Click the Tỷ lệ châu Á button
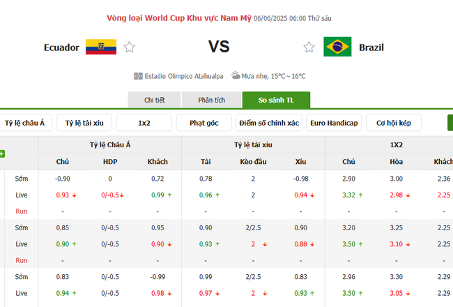Screen dimensions: 453x307 pyautogui.click(x=24, y=123)
